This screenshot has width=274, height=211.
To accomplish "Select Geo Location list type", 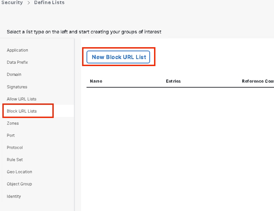I will pyautogui.click(x=19, y=172).
